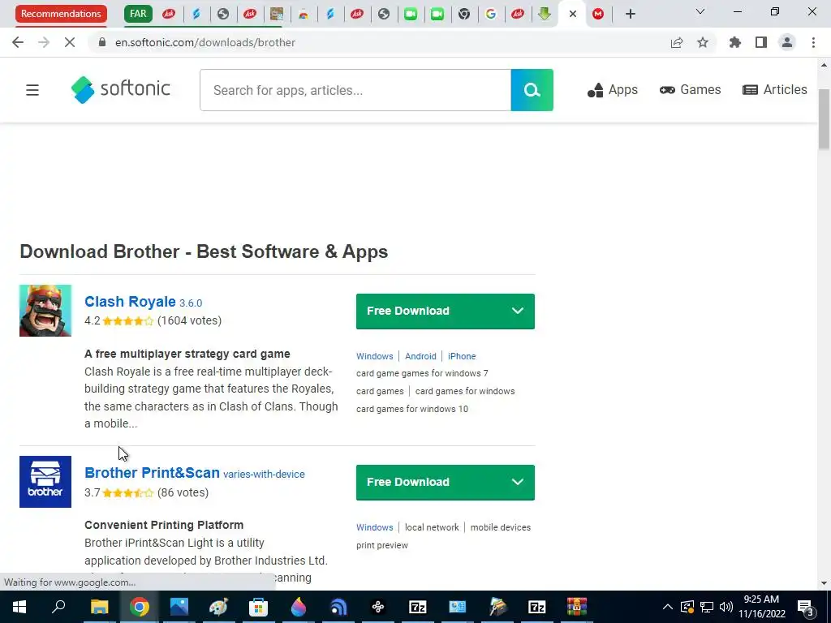The image size is (831, 623).
Task: Click the page vertical scrollbar thumb
Action: coord(824,119)
